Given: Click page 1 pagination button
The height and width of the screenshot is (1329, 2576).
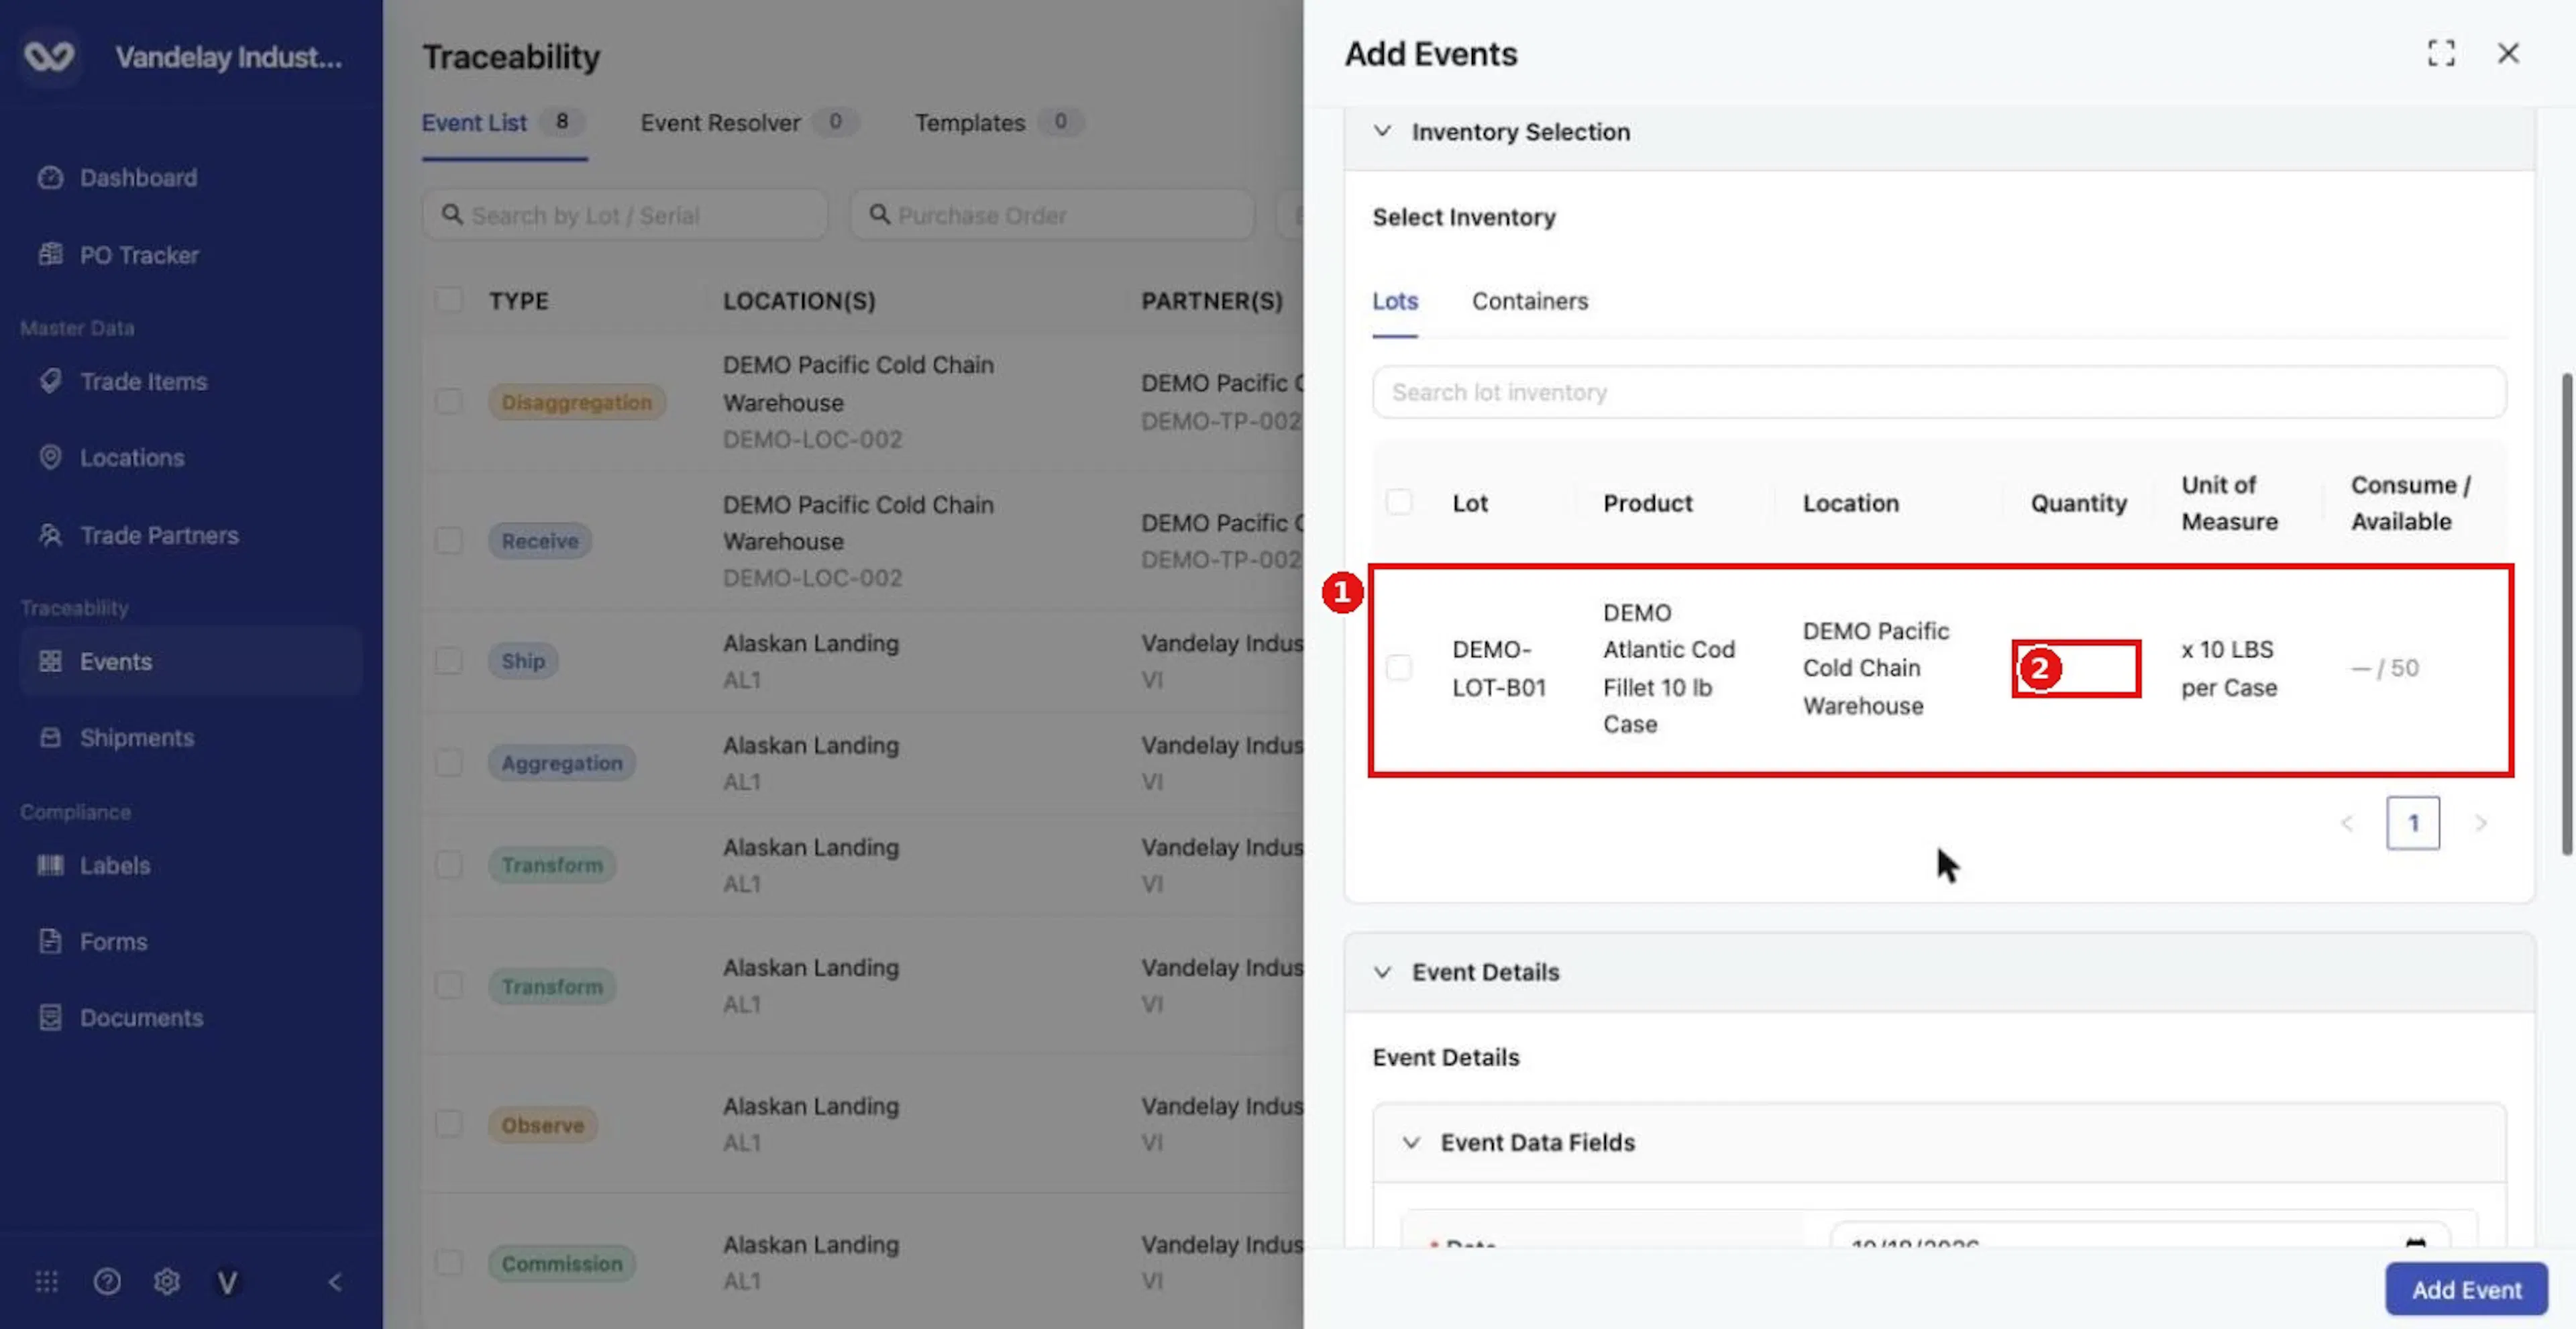Looking at the screenshot, I should click(x=2413, y=823).
